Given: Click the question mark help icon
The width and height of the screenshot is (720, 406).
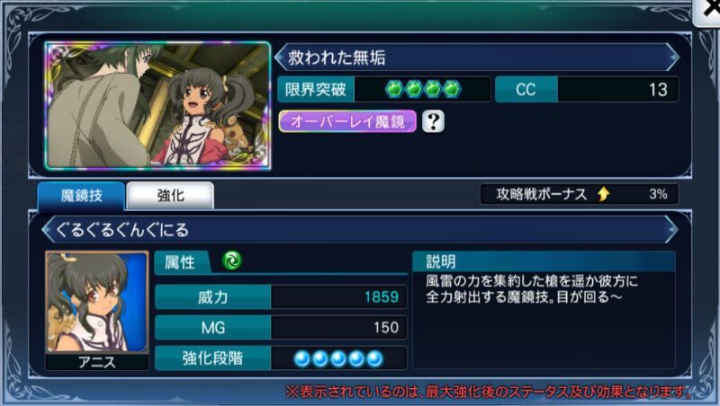Looking at the screenshot, I should pyautogui.click(x=433, y=121).
